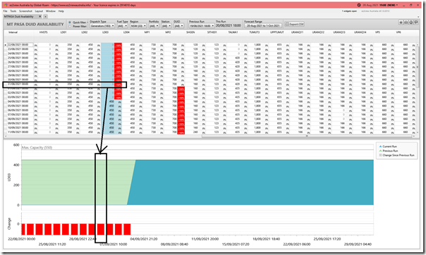
Task: Expand the Fuel Type dropdown
Action: coord(122,26)
